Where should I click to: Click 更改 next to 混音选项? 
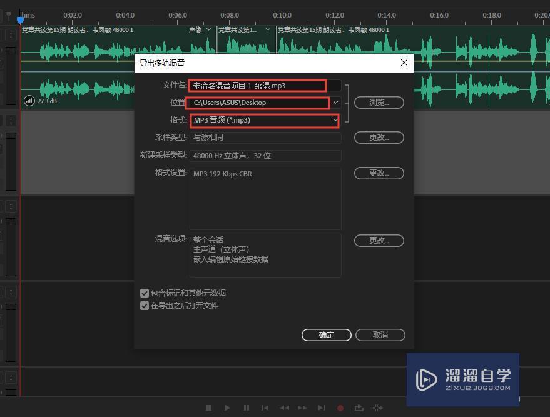tap(379, 241)
